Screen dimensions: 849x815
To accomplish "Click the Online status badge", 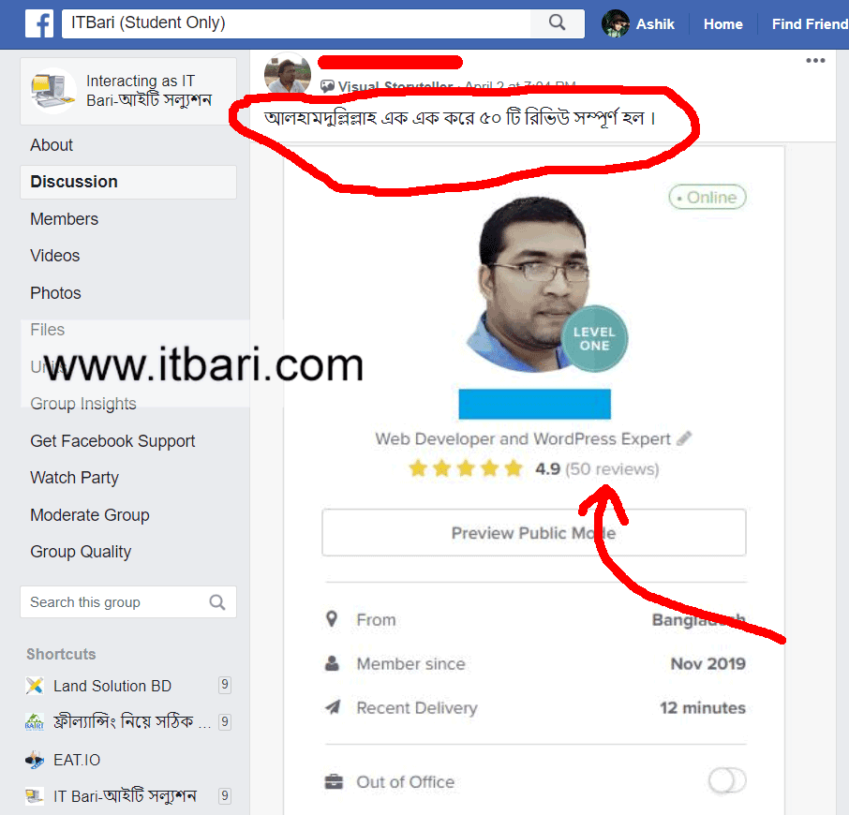I will point(707,197).
